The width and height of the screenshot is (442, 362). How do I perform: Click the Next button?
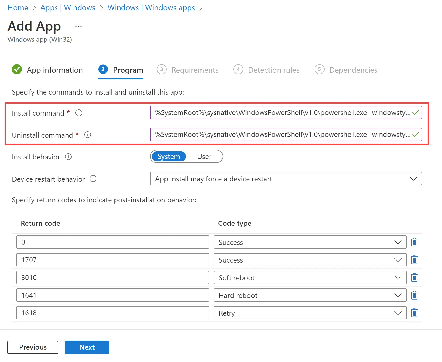click(87, 347)
